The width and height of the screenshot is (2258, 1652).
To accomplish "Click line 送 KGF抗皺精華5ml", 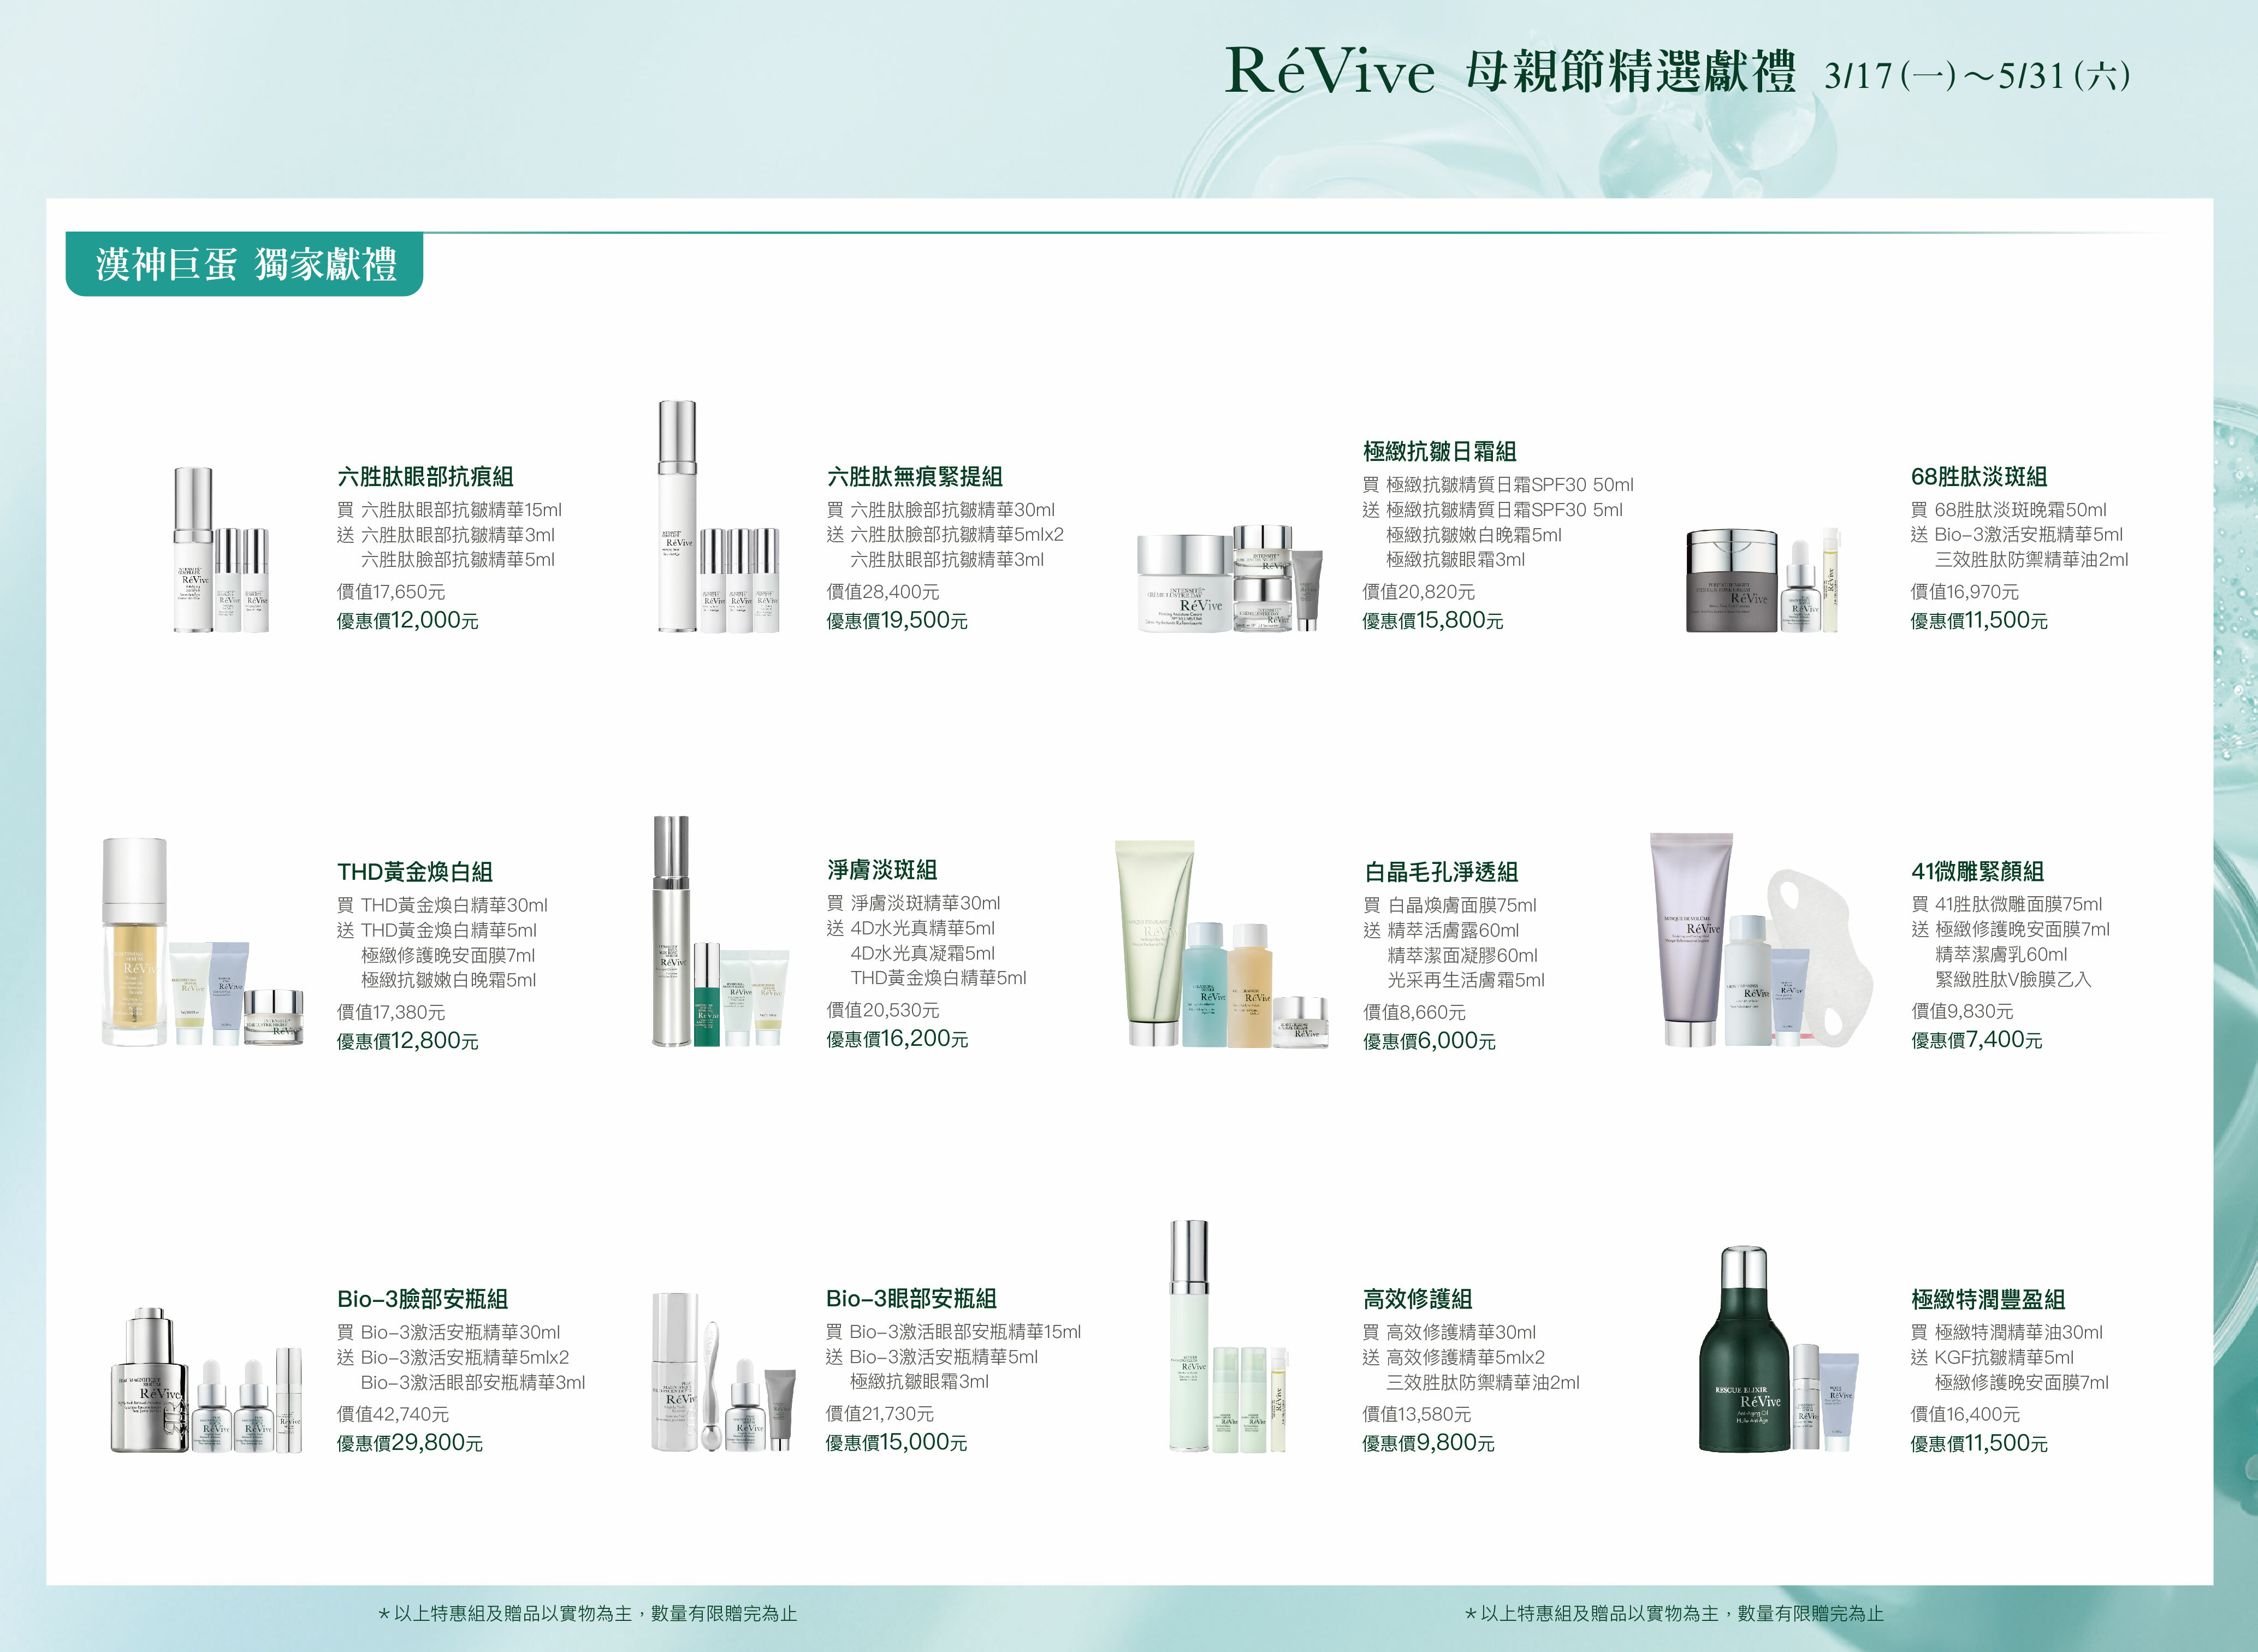I will [1992, 1358].
